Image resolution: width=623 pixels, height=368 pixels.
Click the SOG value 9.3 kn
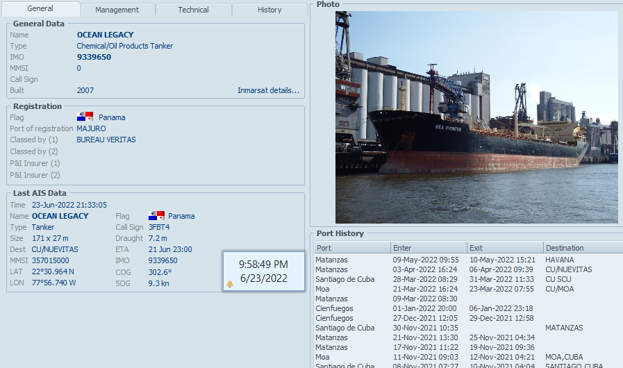point(158,283)
